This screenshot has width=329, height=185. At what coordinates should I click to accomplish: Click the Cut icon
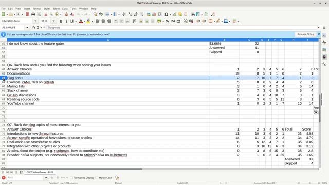pyautogui.click(x=46, y=14)
